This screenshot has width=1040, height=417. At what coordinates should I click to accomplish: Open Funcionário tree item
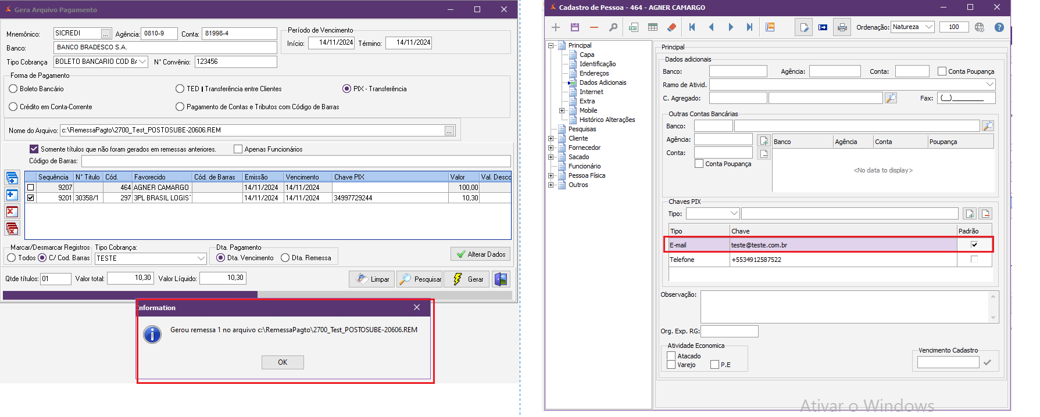click(585, 166)
